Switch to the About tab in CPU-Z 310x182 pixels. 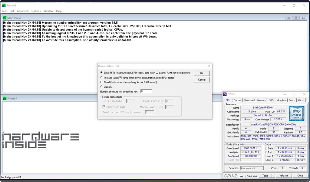tap(301, 100)
